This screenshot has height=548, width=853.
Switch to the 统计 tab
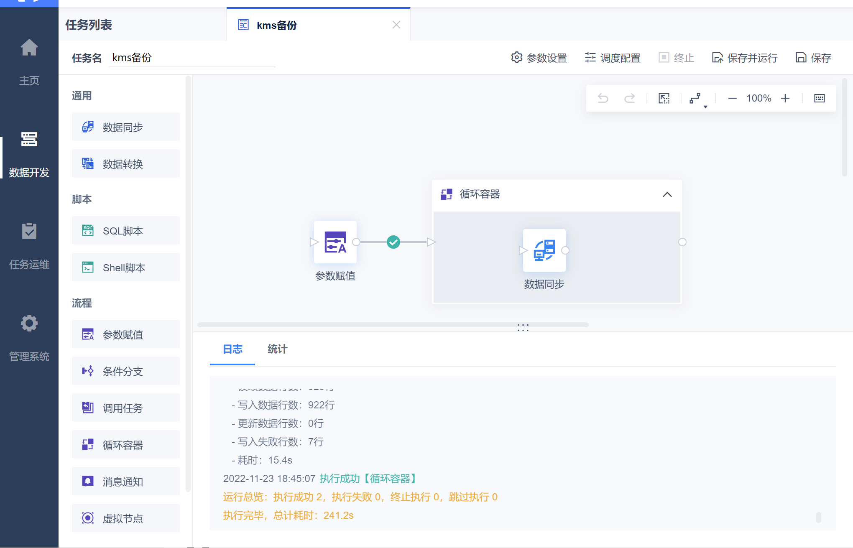277,349
